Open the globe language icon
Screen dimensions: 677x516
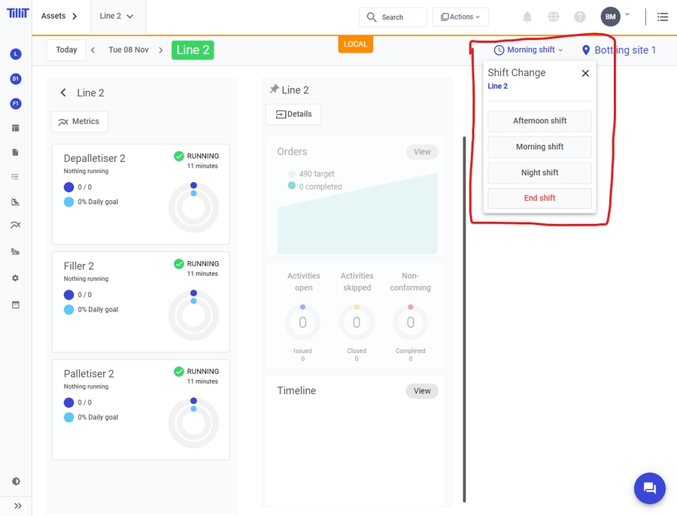[554, 17]
